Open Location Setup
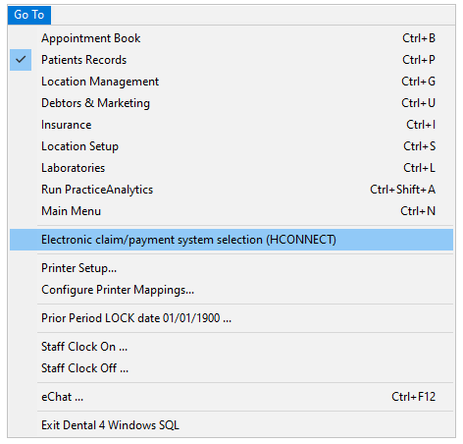The image size is (463, 444). 231,146
